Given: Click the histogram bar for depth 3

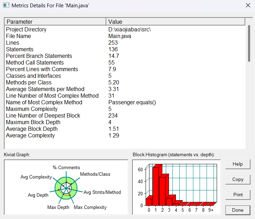Looking at the screenshot, I should click(169, 202).
